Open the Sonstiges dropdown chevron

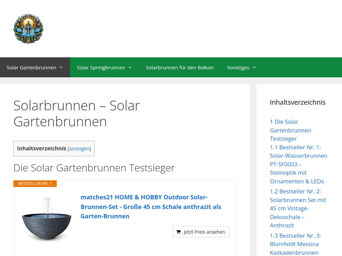(x=254, y=67)
